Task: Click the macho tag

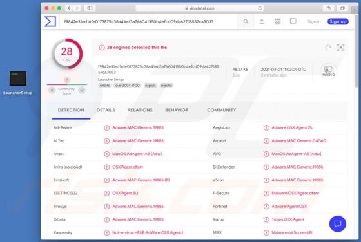Action: pyautogui.click(x=166, y=85)
